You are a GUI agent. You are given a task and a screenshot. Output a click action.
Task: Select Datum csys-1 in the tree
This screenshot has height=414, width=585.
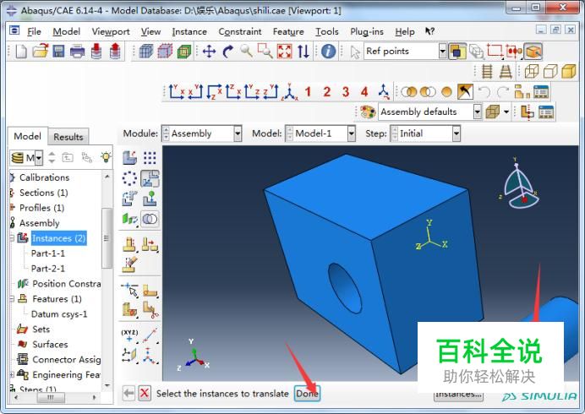(59, 314)
